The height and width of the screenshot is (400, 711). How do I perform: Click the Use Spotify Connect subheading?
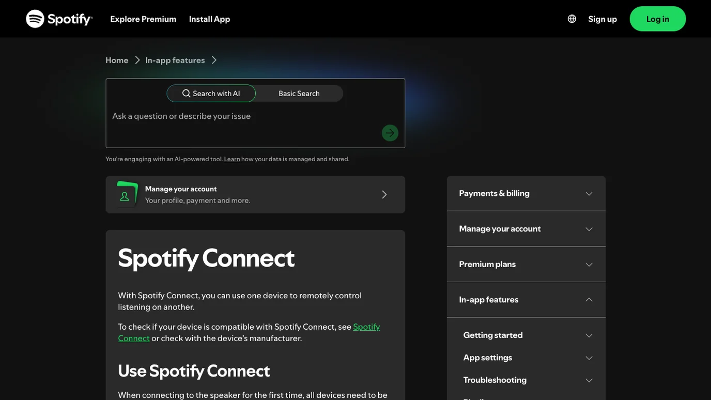pos(194,371)
